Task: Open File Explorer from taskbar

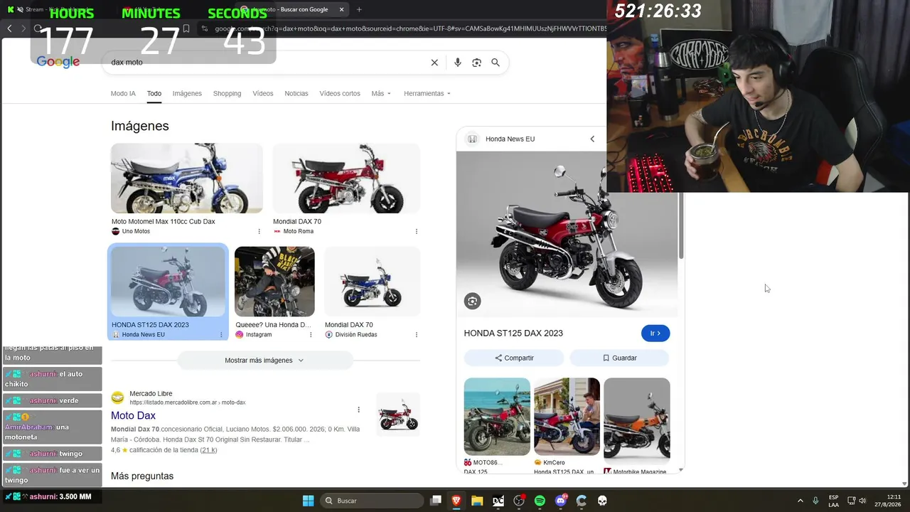Action: click(477, 501)
